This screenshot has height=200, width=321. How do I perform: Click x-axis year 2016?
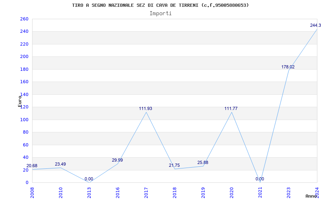pyautogui.click(x=118, y=193)
